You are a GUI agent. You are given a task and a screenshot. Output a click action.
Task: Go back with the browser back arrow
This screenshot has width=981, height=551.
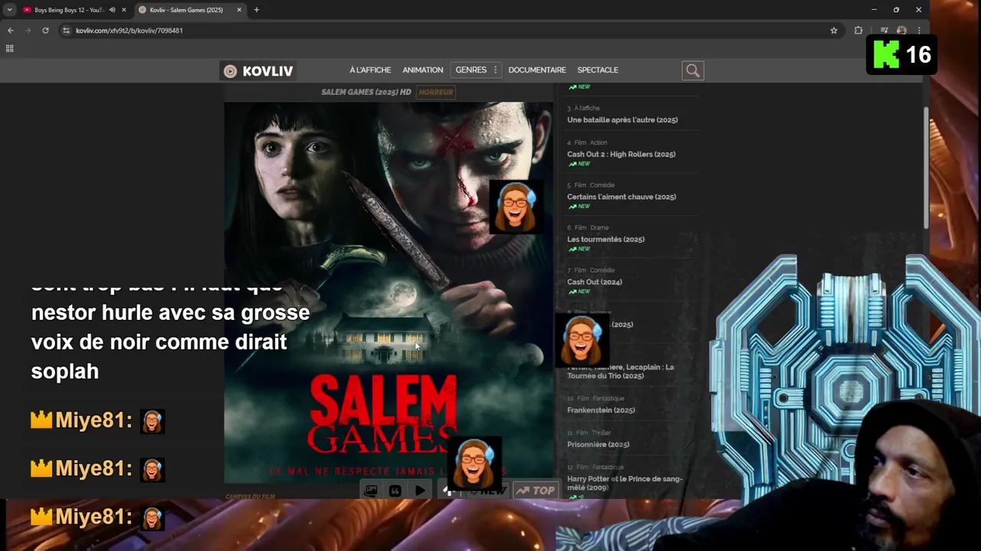[10, 31]
